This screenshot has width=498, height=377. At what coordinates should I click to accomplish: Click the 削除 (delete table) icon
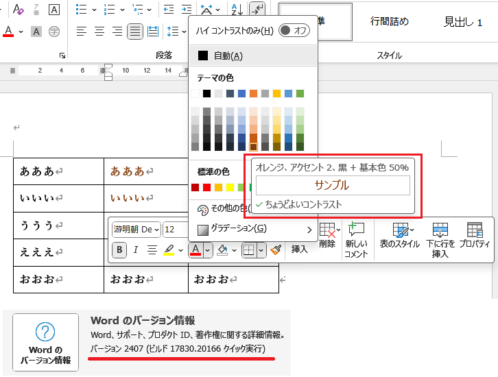click(x=327, y=235)
